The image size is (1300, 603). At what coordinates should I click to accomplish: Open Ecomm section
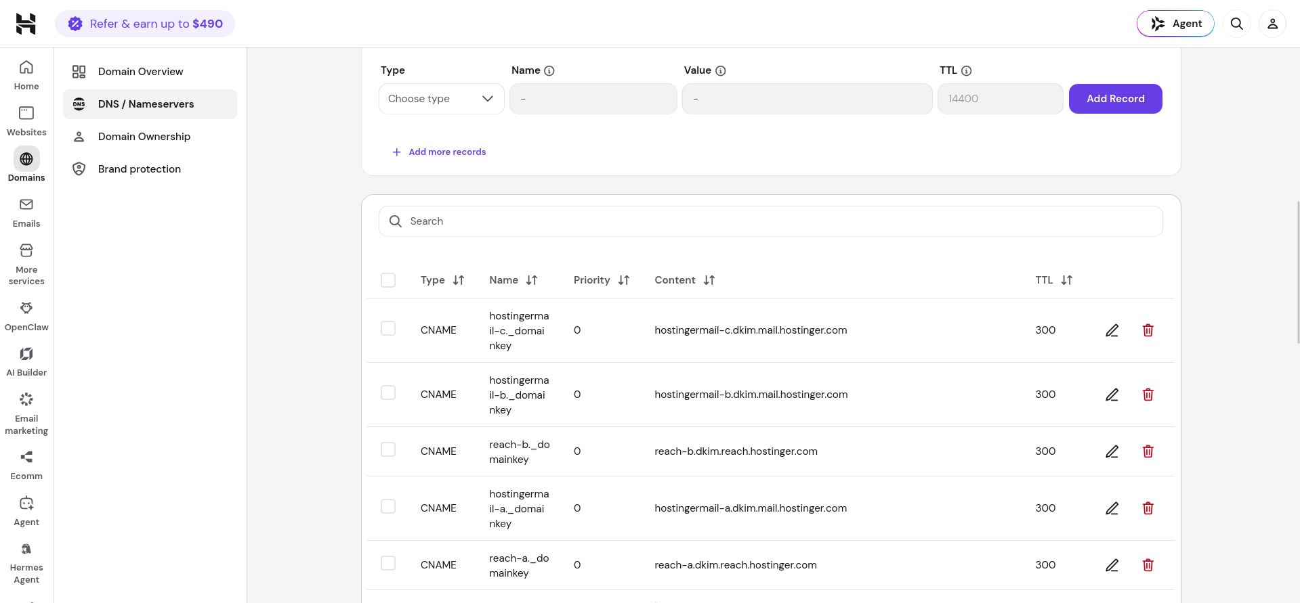point(26,466)
